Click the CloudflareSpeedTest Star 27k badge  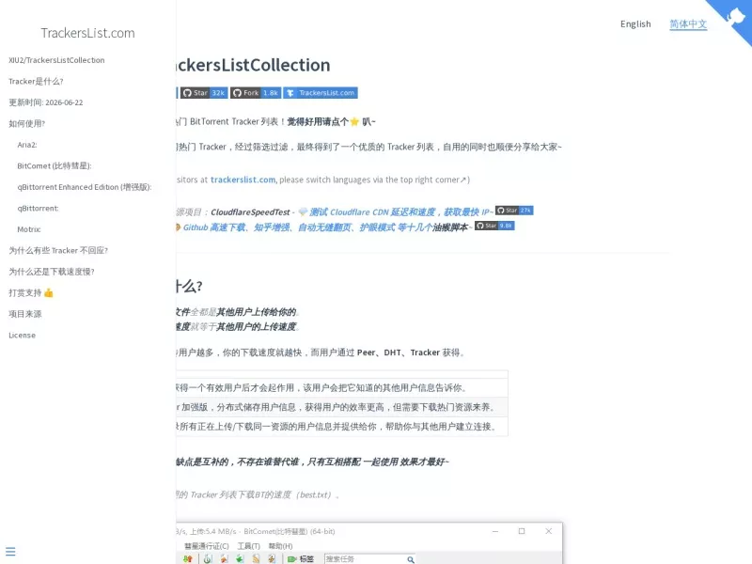(514, 210)
